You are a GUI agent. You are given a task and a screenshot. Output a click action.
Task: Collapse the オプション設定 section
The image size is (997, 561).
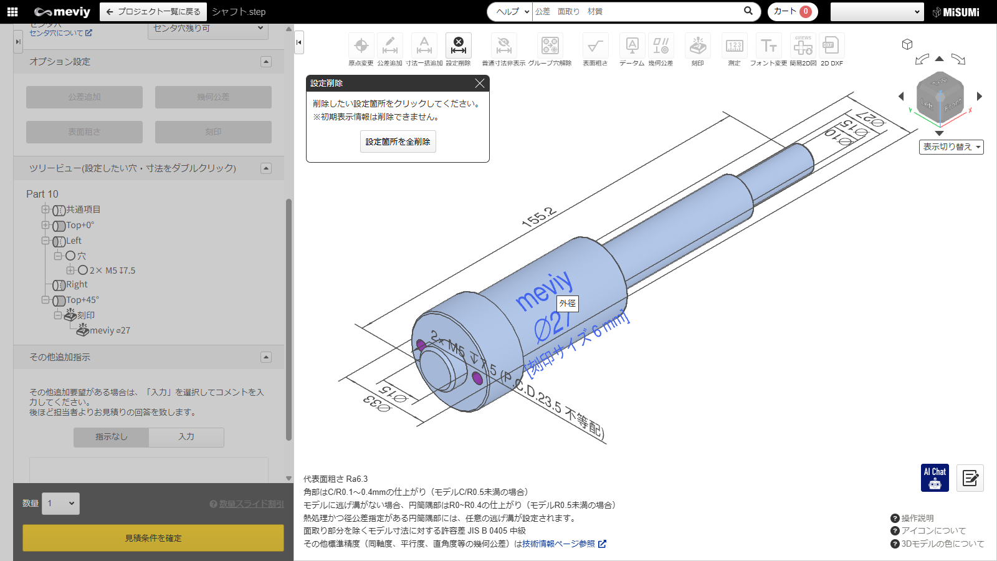tap(266, 62)
